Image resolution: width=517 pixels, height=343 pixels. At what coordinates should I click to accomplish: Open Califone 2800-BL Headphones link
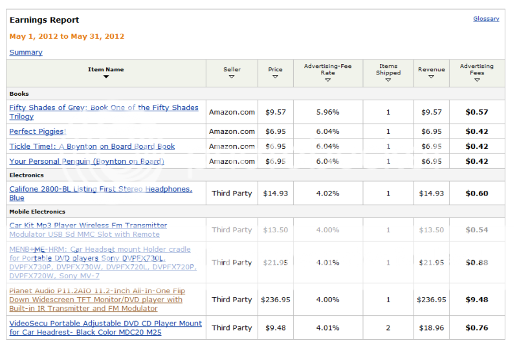tap(100, 194)
